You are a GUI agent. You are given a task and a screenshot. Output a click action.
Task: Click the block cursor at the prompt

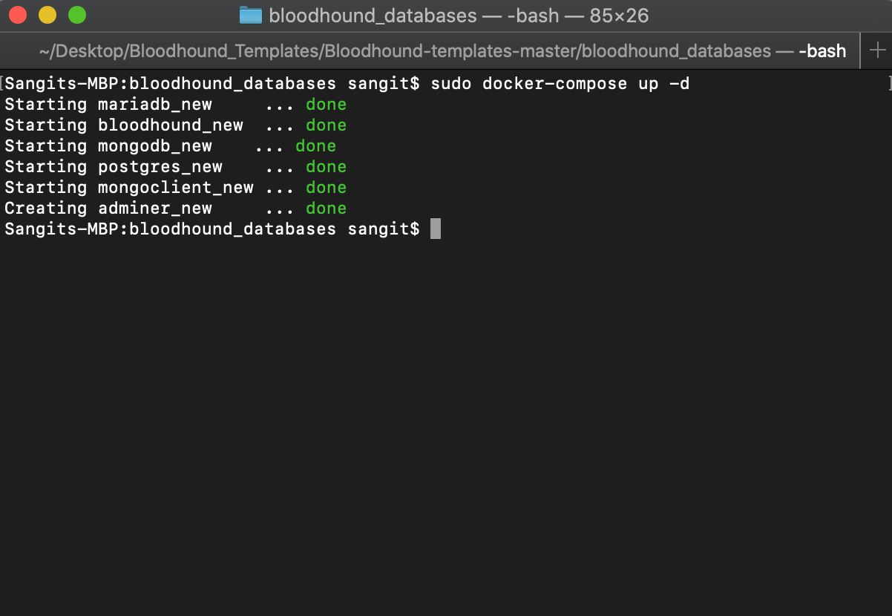436,229
